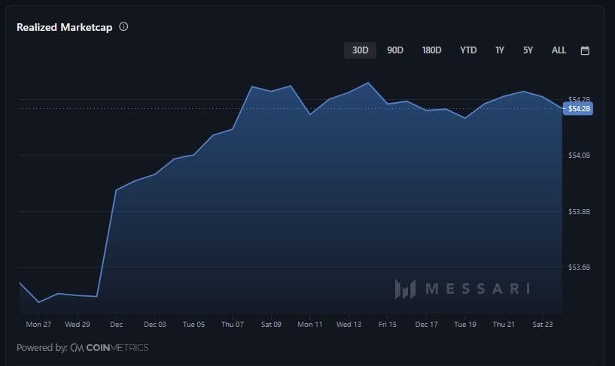The image size is (615, 366).
Task: Click the Dec 17 axis date label
Action: pyautogui.click(x=426, y=325)
